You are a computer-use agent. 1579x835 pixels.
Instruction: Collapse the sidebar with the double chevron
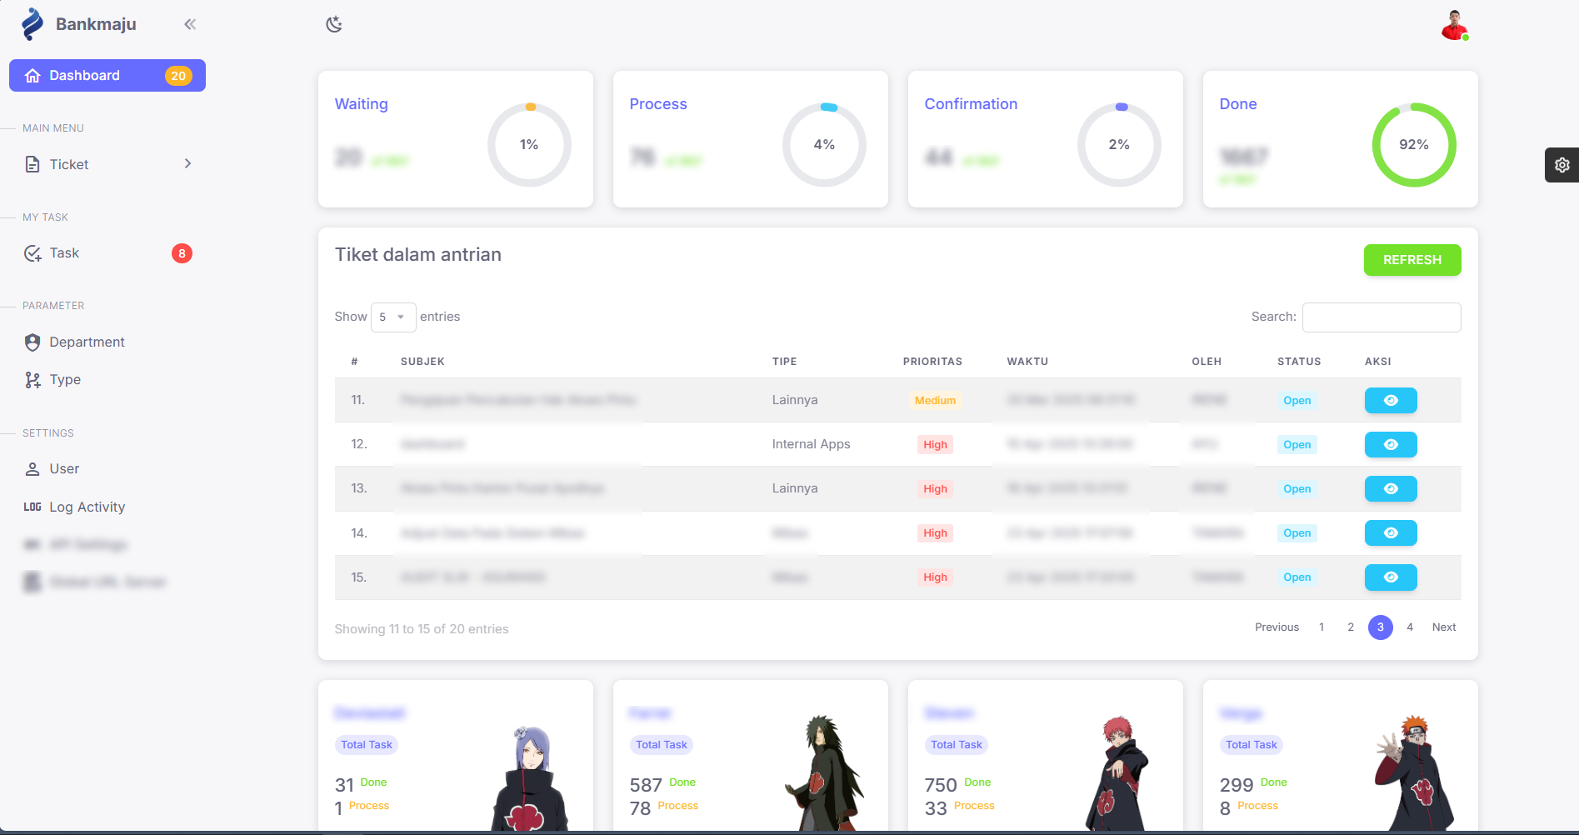click(190, 24)
